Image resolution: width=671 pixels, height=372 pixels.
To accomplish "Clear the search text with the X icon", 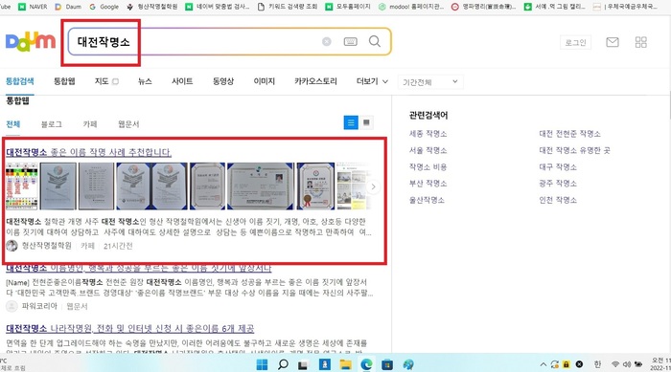I will (x=327, y=41).
